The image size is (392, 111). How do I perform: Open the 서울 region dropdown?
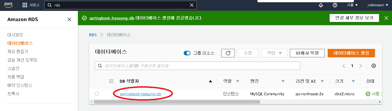352,5
